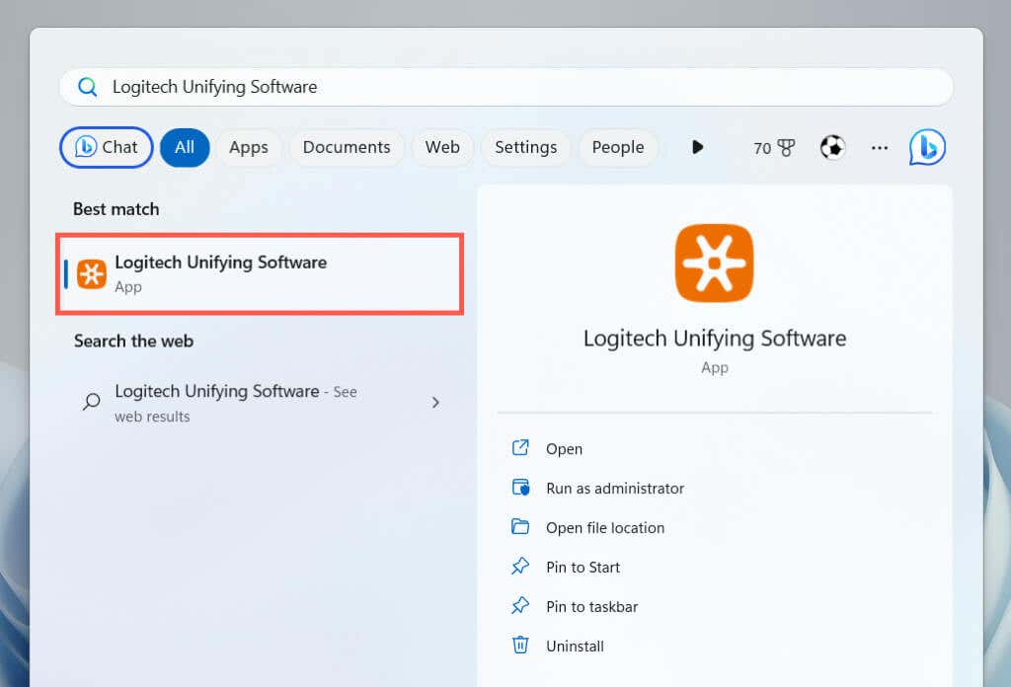Click the Uninstall trash icon
Viewport: 1011px width, 687px height.
pos(520,646)
